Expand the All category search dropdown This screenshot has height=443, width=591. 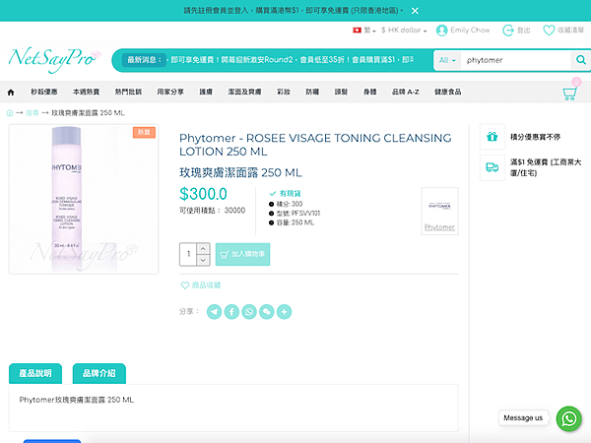click(447, 60)
